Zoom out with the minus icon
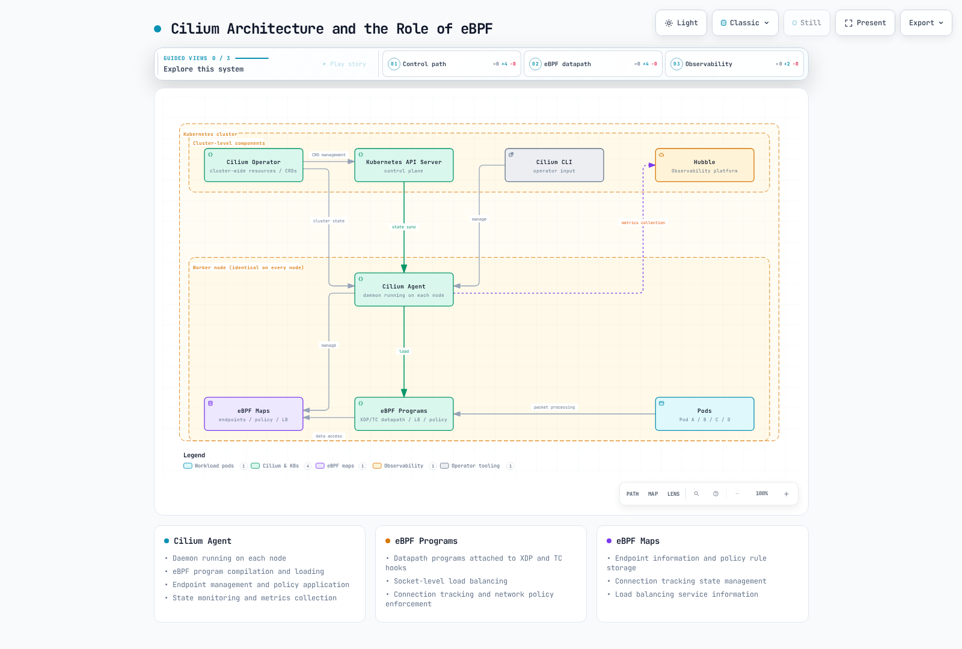Screen dimensions: 962x649 tap(737, 494)
